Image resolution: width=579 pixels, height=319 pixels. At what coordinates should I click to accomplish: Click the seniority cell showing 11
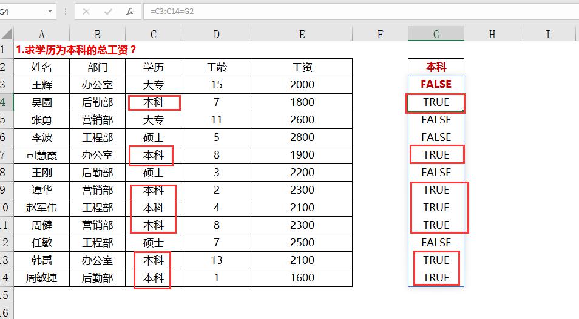pos(217,120)
